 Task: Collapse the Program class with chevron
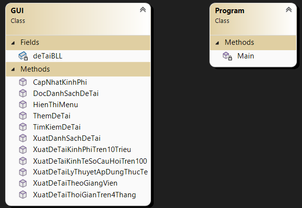pyautogui.click(x=289, y=10)
